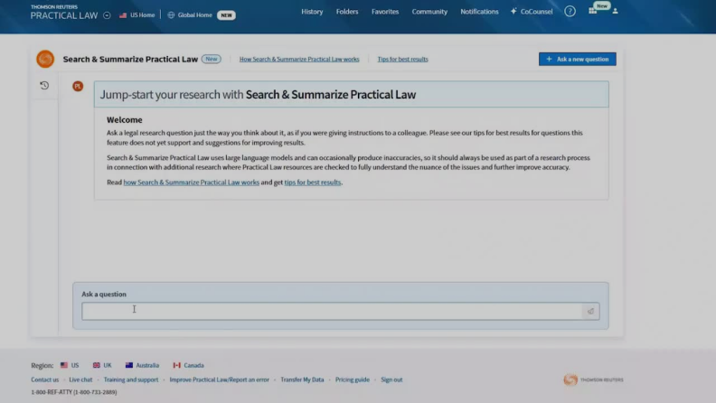Open Favorites in the top navigation
This screenshot has width=716, height=403.
(x=385, y=12)
